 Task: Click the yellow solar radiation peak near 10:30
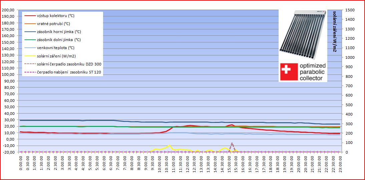tap(169, 145)
